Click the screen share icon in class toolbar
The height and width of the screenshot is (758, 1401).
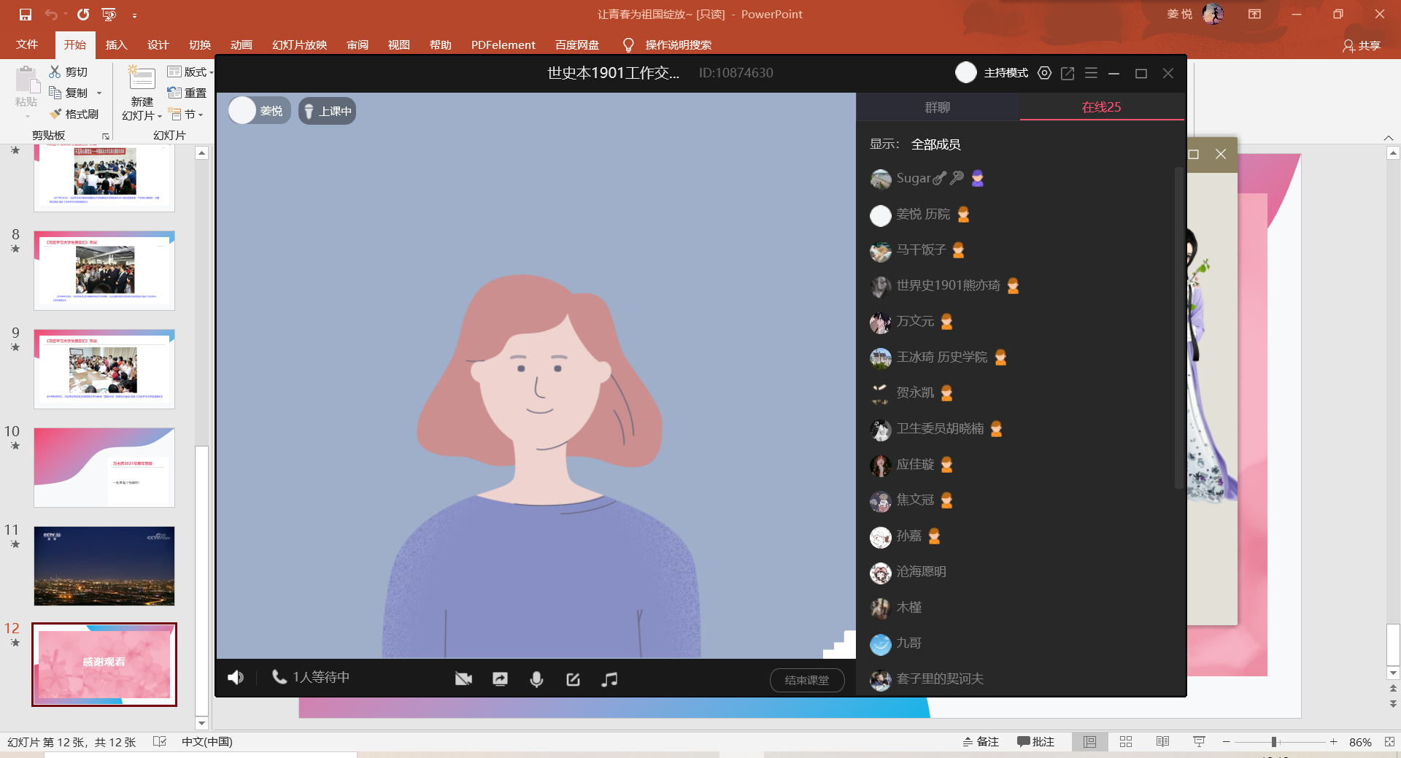click(x=500, y=679)
